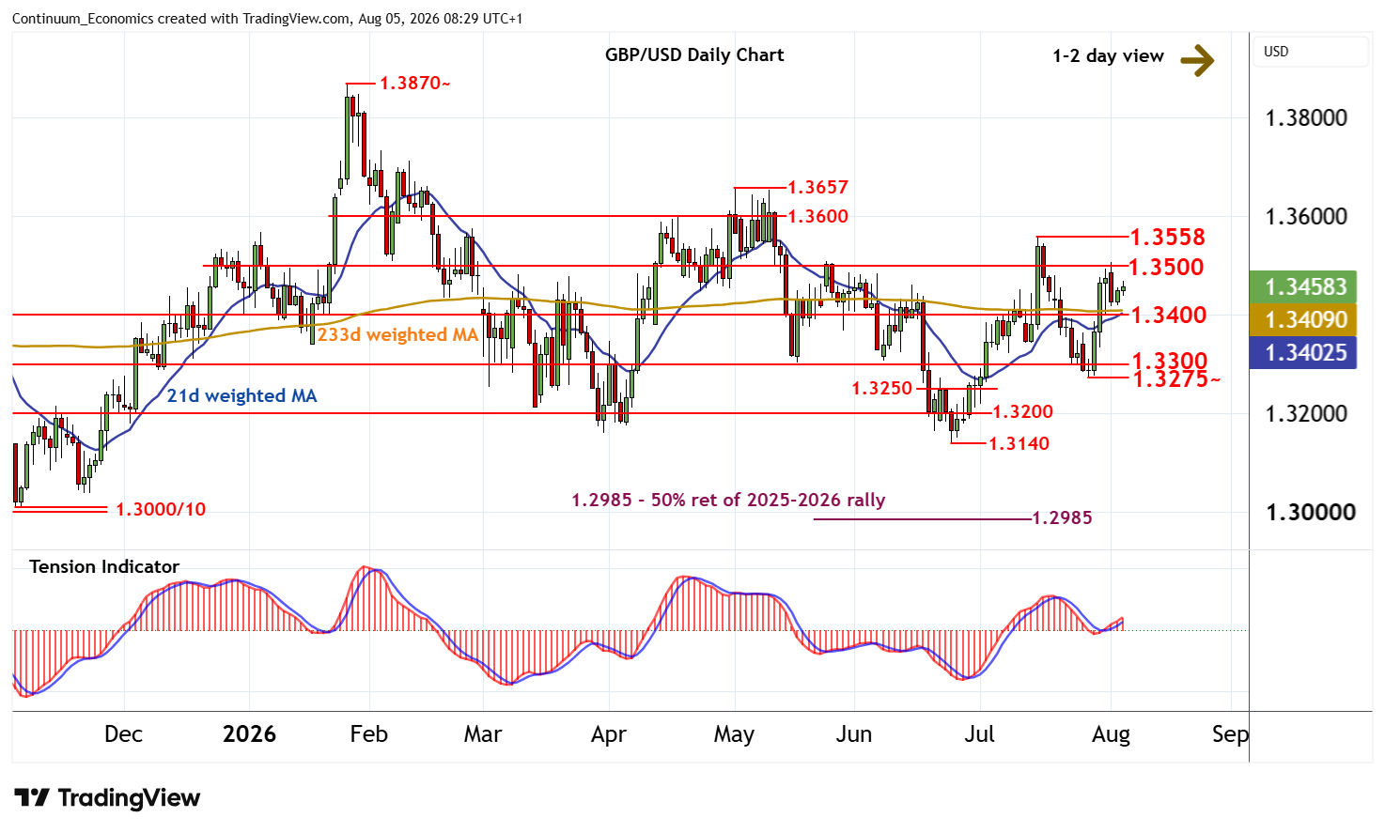Click the Tension Indicator title

click(x=104, y=566)
